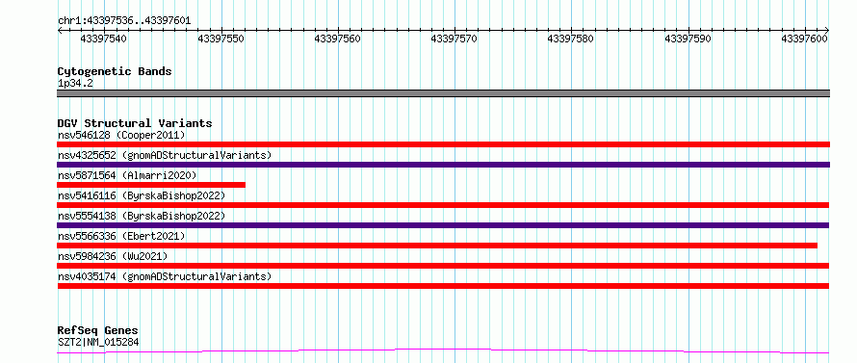Click the Cytogenetic Bands track heading
This screenshot has height=363, width=857.
click(115, 71)
